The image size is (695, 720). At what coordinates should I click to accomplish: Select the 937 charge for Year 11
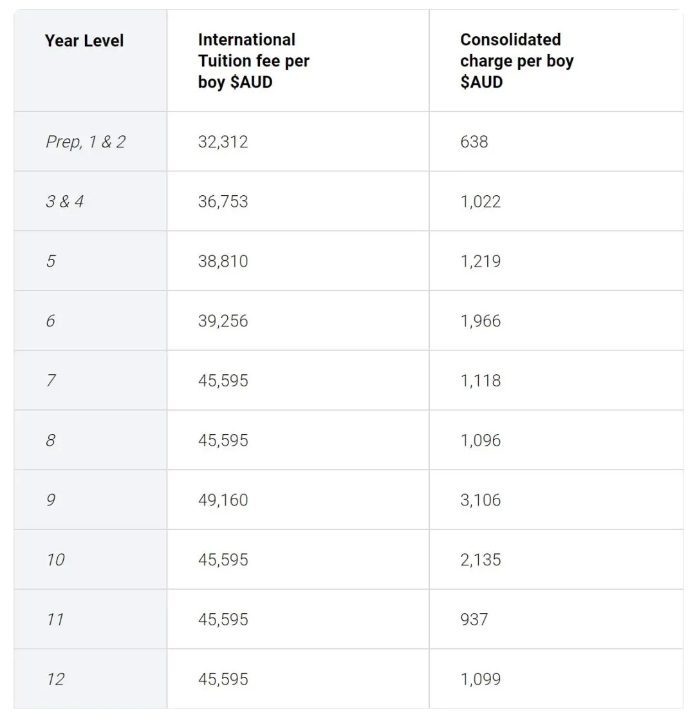[474, 620]
